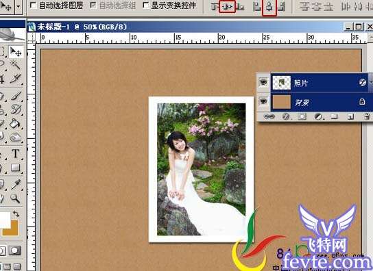
Task: Select the 照片 layer name
Action: tap(301, 83)
